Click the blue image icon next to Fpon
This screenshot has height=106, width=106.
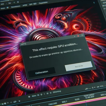7,8
